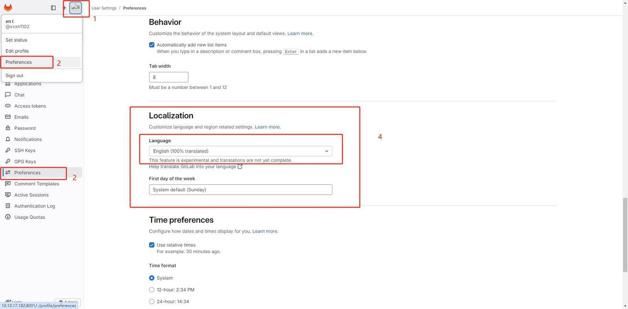The width and height of the screenshot is (628, 309).
Task: Choose Sign out from the user menu
Action: [15, 76]
